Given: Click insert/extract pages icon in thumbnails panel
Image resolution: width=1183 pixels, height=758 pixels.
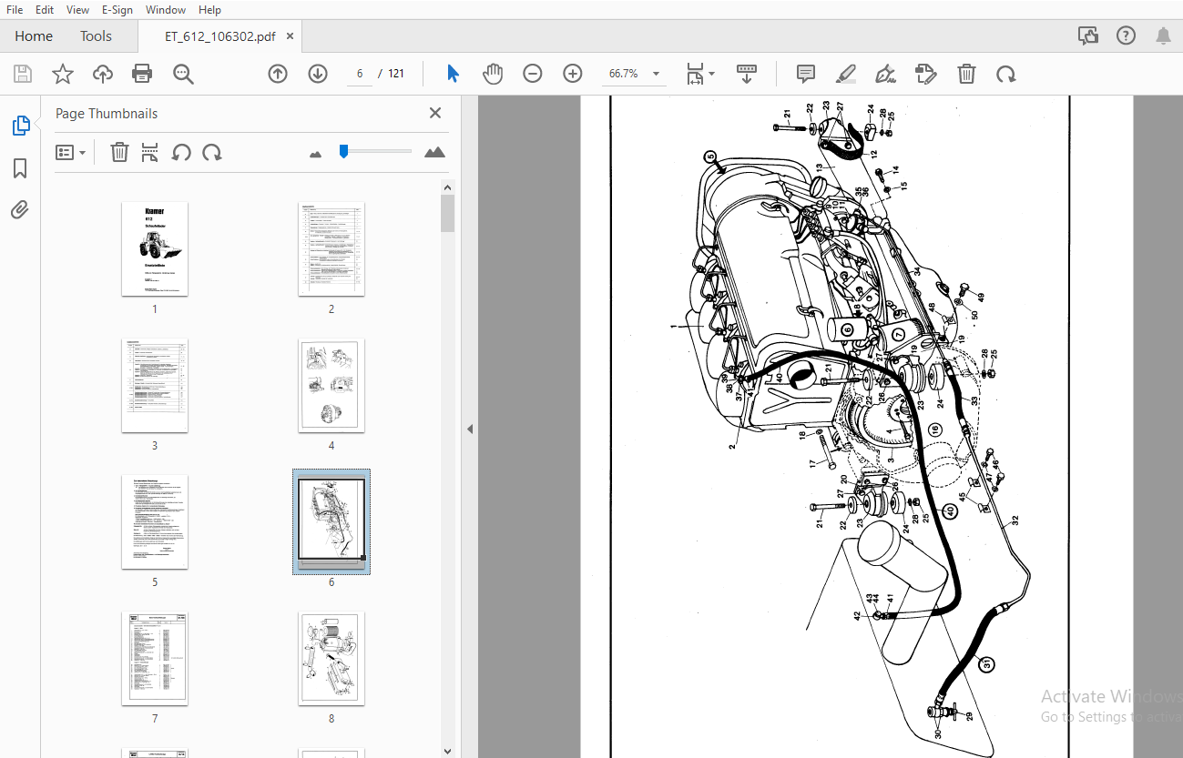Looking at the screenshot, I should point(150,152).
